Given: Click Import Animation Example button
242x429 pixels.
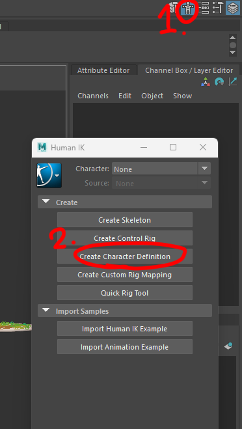Looking at the screenshot, I should pyautogui.click(x=125, y=347).
